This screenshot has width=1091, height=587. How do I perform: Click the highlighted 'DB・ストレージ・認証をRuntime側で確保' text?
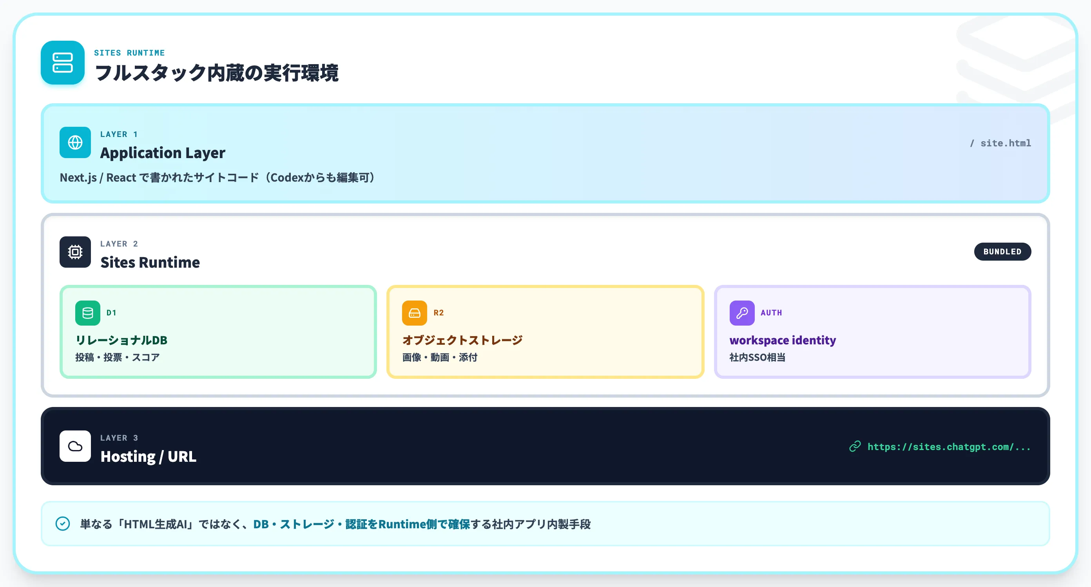click(362, 524)
